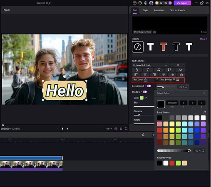
Task: Toggle the purple grid guides icon
Action: (x=121, y=129)
